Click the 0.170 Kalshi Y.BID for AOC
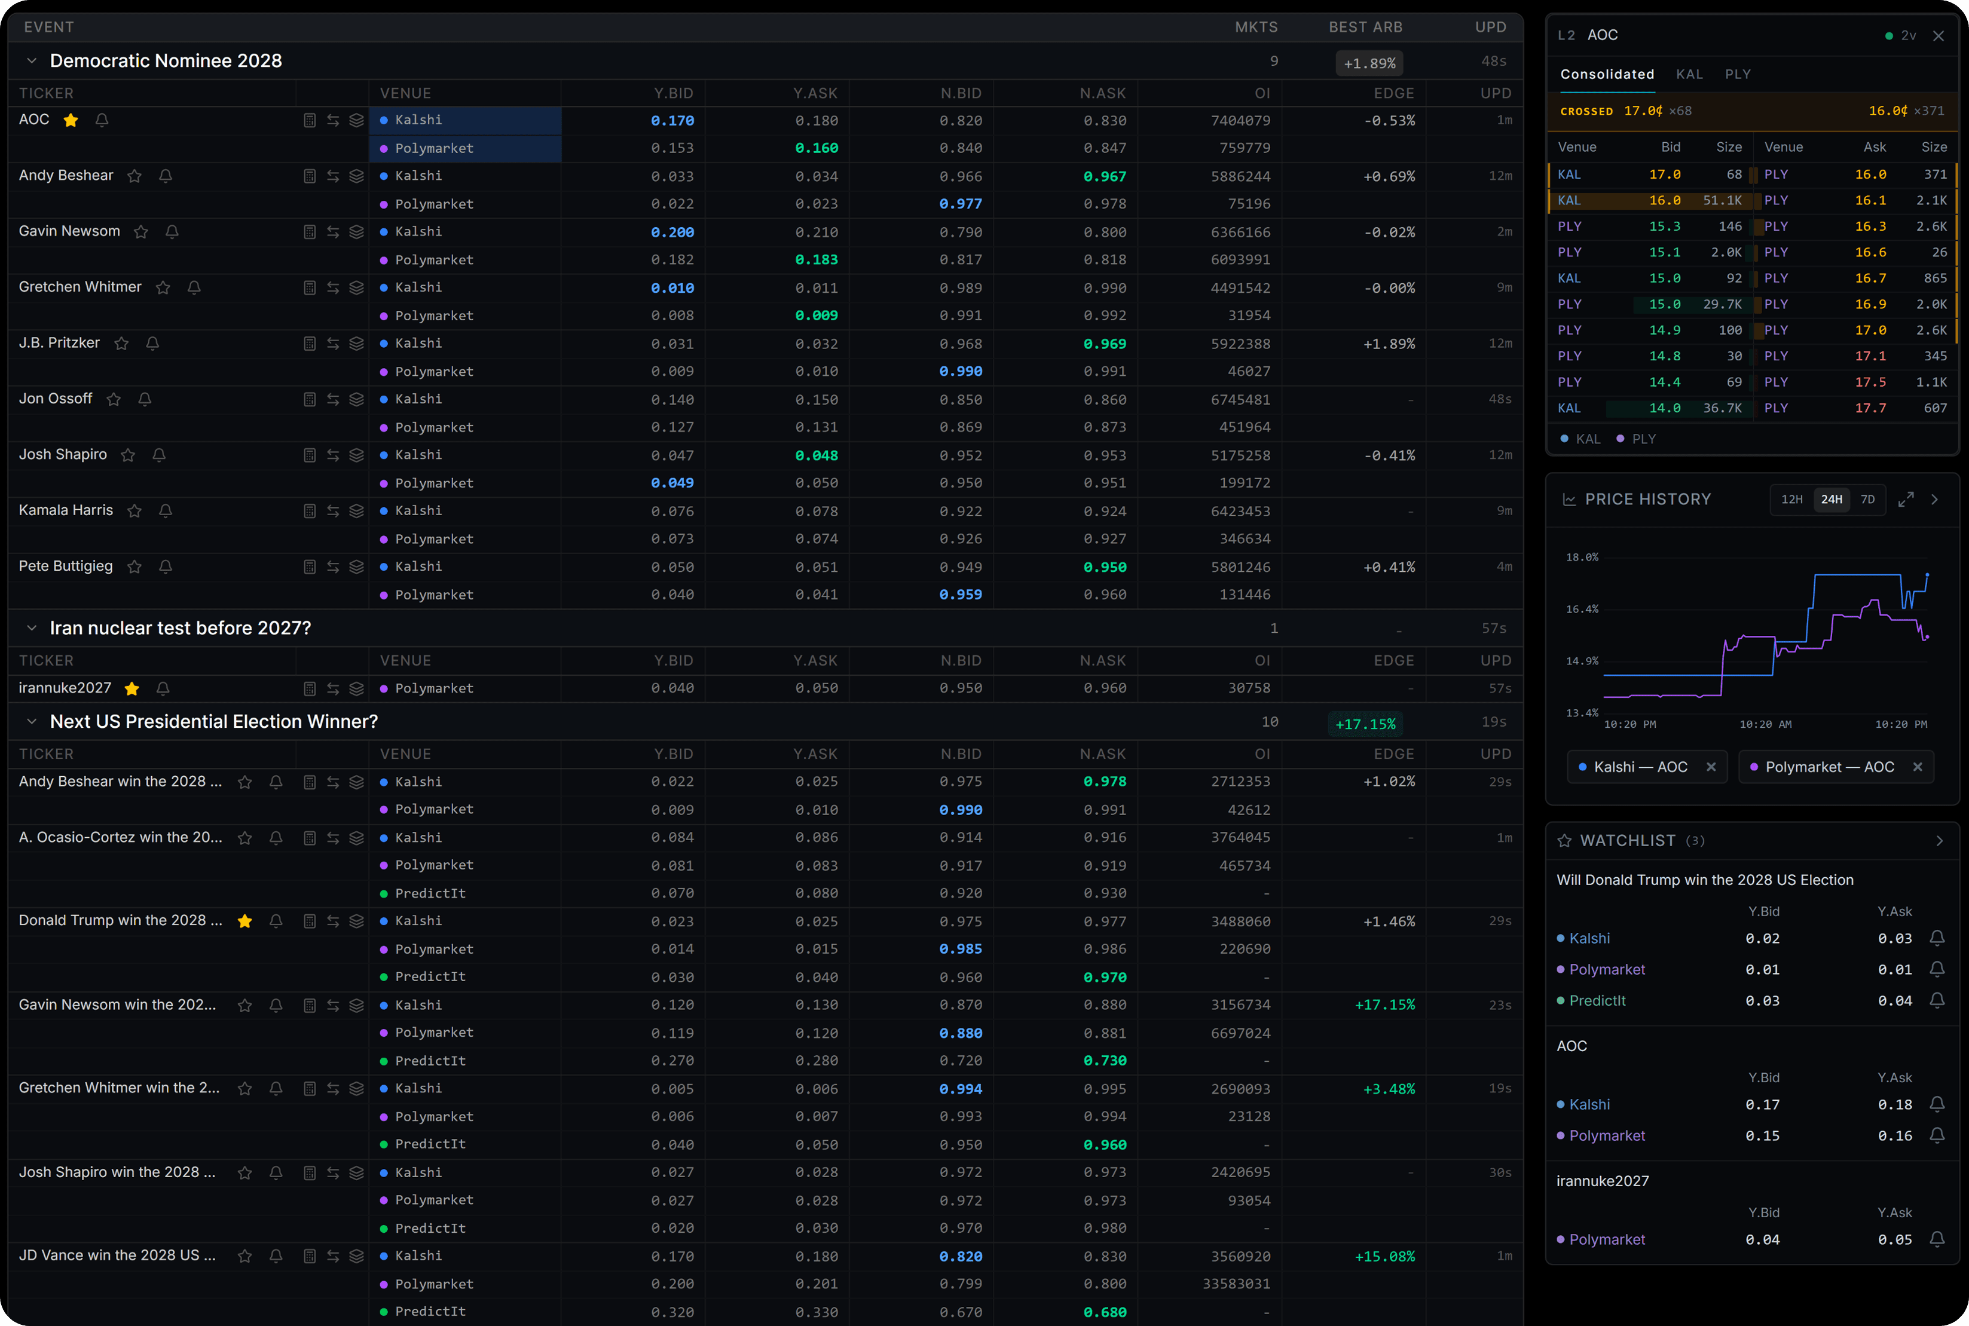The width and height of the screenshot is (1969, 1326). point(672,121)
